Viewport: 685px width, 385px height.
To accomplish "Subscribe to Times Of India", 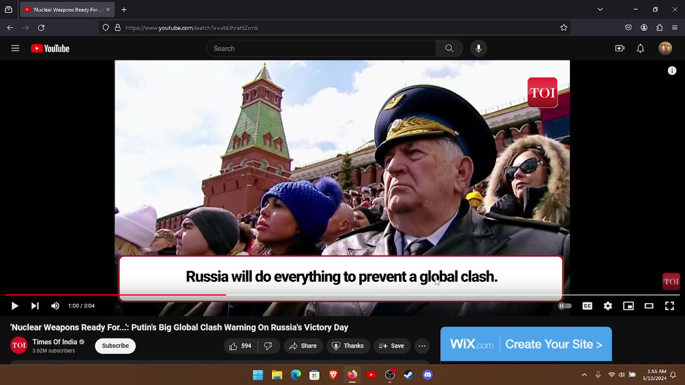I will (116, 346).
